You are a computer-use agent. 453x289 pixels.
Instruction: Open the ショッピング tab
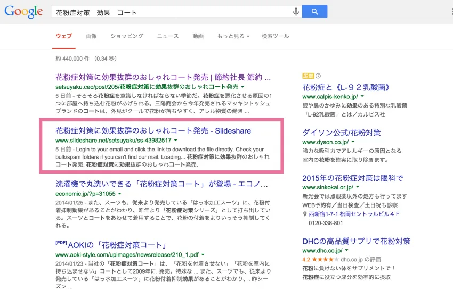(127, 36)
